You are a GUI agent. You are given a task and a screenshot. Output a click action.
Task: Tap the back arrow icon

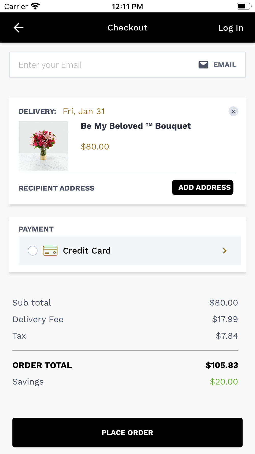click(18, 28)
